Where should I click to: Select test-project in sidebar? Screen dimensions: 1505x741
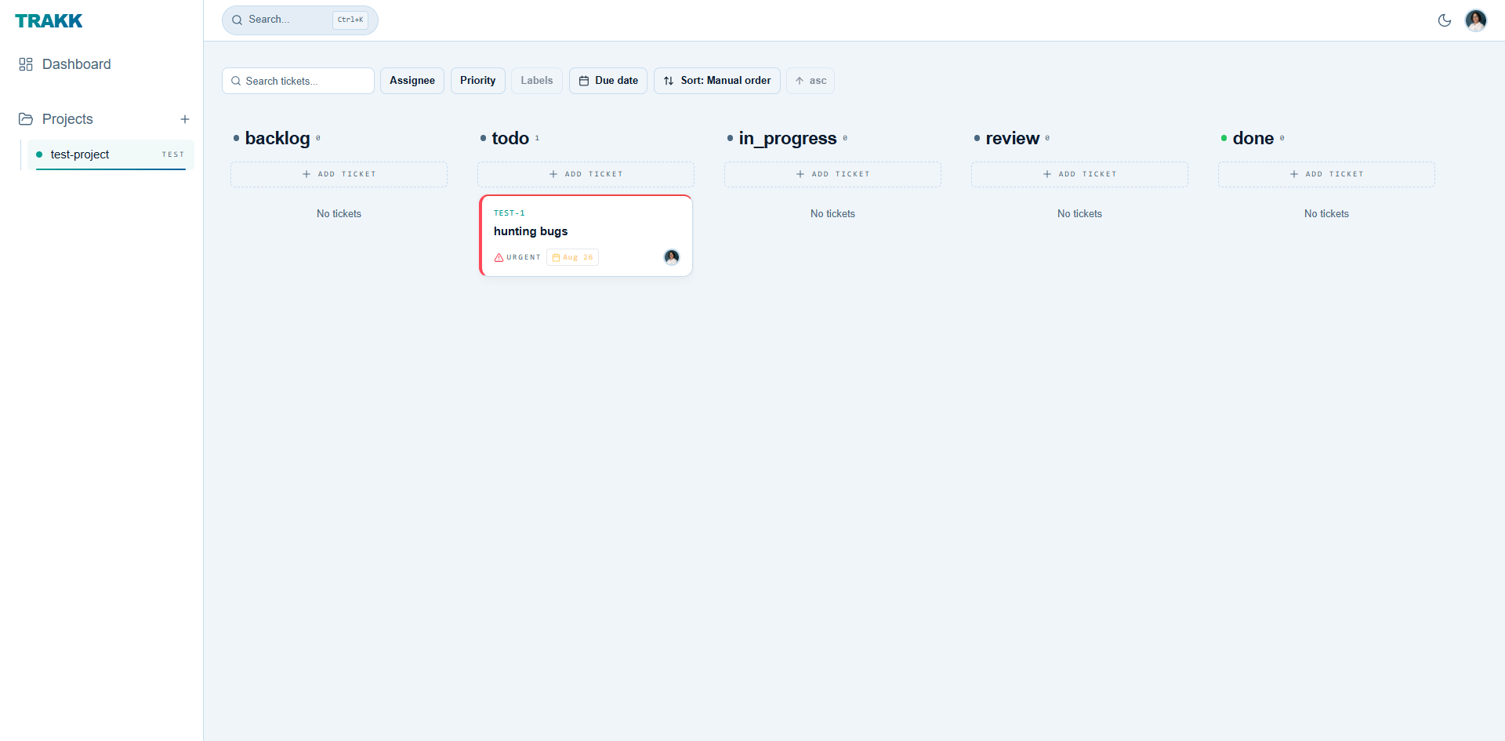pyautogui.click(x=111, y=154)
